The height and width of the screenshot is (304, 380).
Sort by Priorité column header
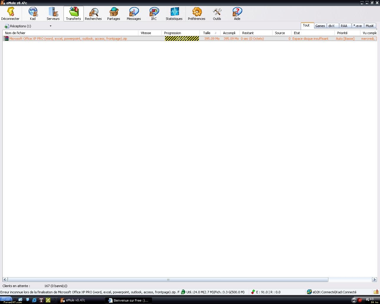[x=347, y=33]
